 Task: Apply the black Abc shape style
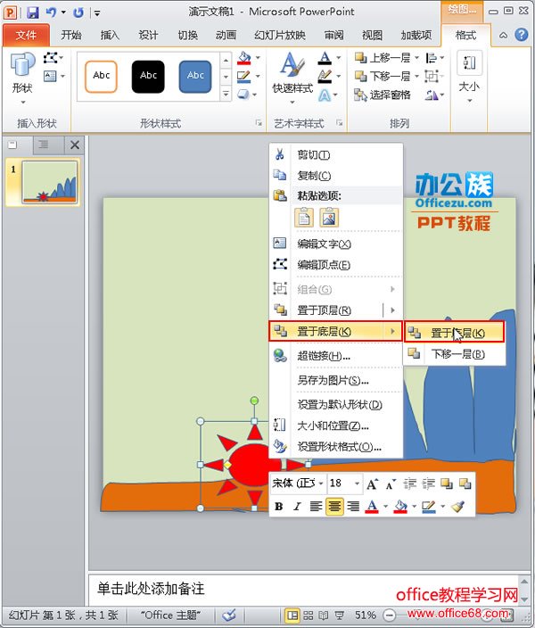click(x=148, y=77)
